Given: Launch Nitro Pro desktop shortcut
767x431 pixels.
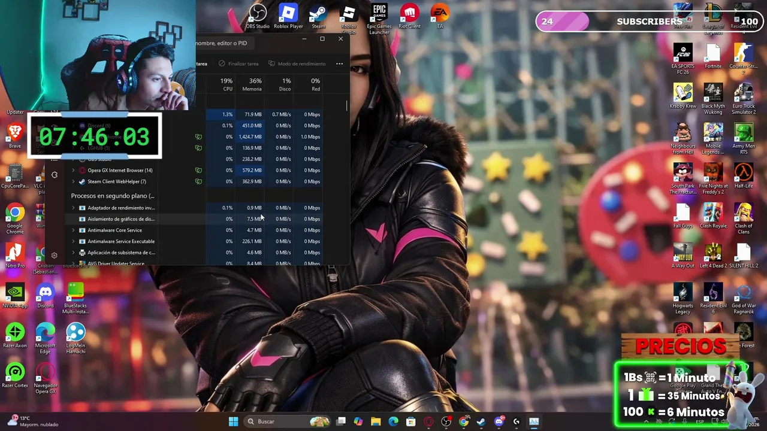Looking at the screenshot, I should coord(15,256).
